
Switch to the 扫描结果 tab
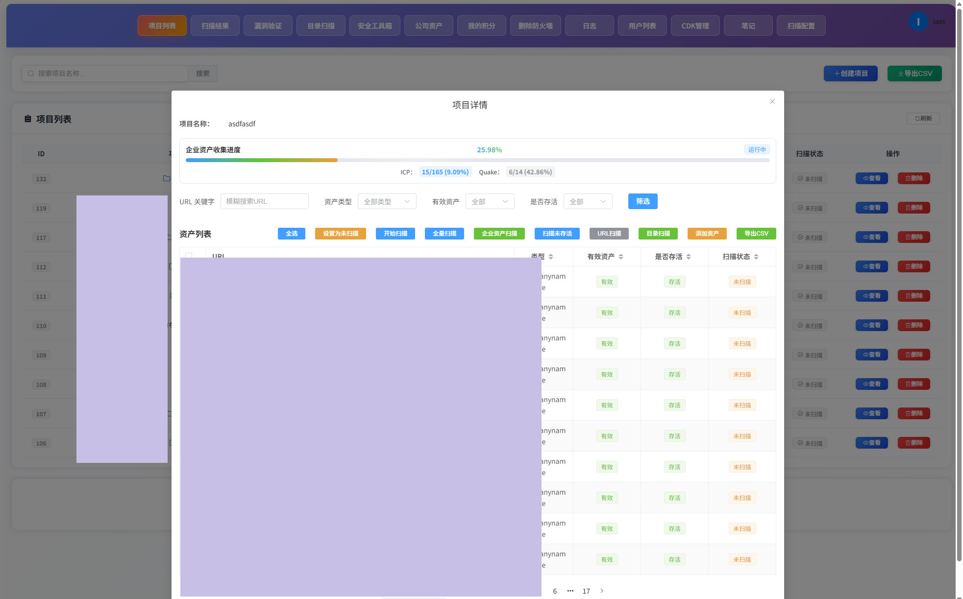click(215, 25)
